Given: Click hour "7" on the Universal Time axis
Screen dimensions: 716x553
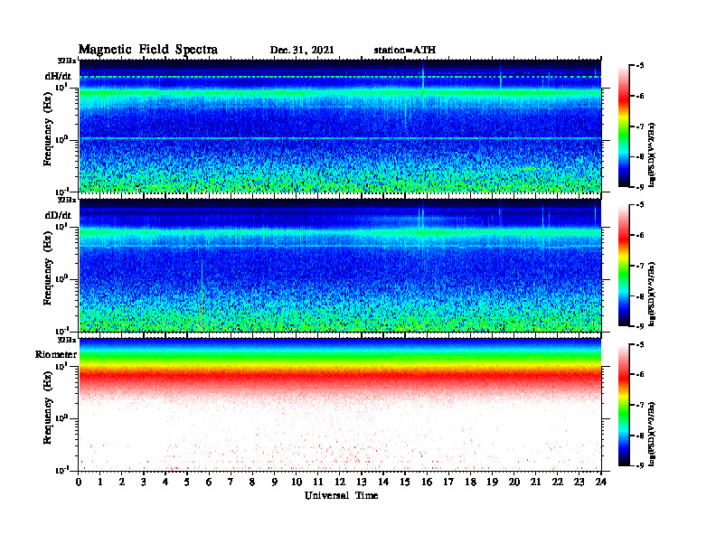Looking at the screenshot, I should coord(231,483).
